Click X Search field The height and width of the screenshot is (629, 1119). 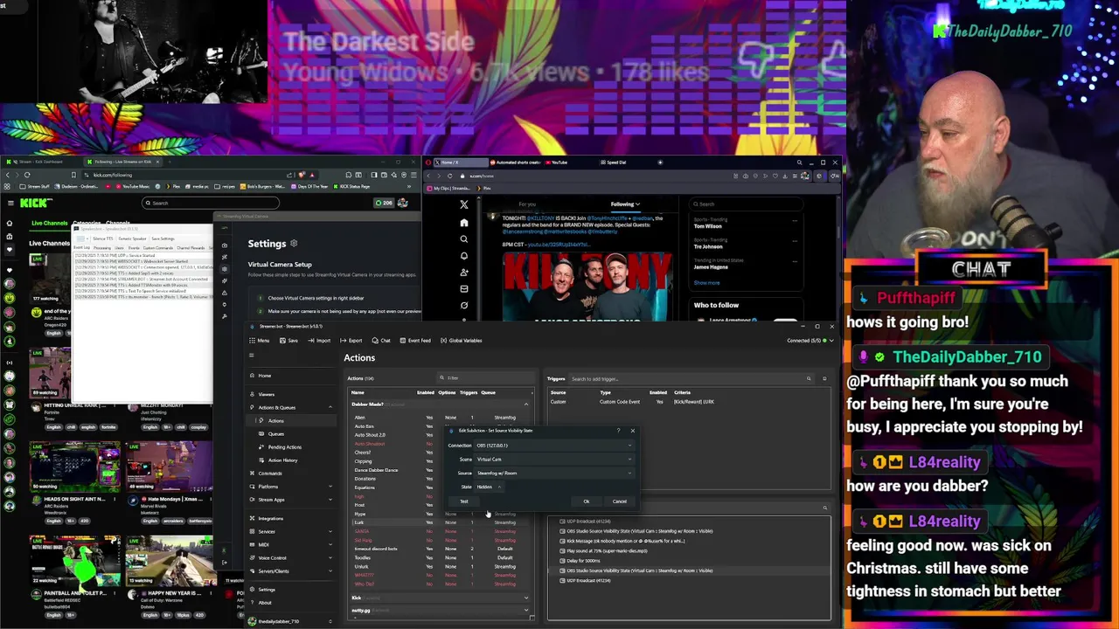tap(746, 204)
